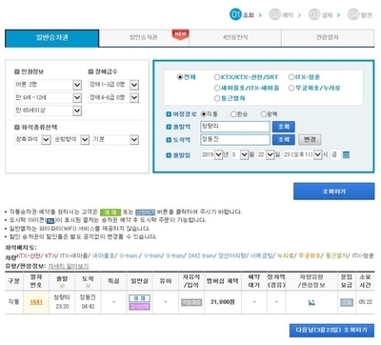Select 전체 train type radio
The height and width of the screenshot is (345, 381).
pos(180,77)
